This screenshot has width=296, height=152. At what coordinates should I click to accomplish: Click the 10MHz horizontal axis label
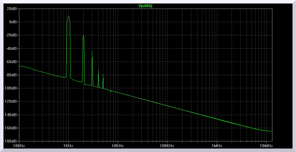click(x=265, y=146)
